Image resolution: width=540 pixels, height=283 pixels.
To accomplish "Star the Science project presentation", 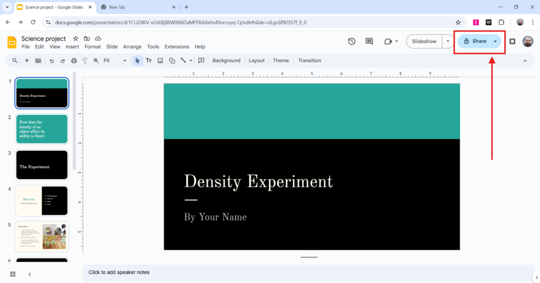I will coord(75,38).
